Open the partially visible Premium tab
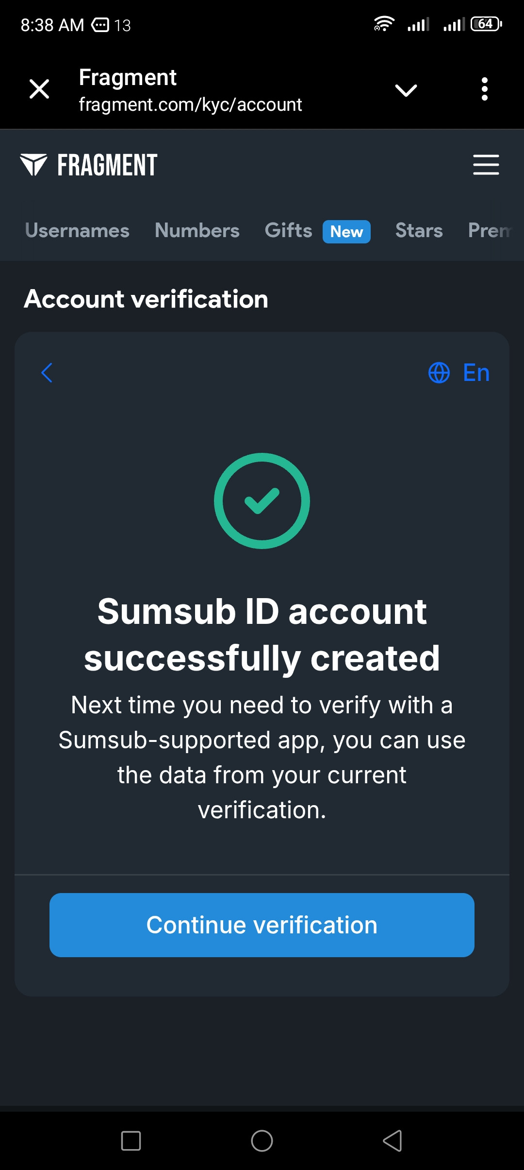Image resolution: width=524 pixels, height=1170 pixels. tap(490, 230)
